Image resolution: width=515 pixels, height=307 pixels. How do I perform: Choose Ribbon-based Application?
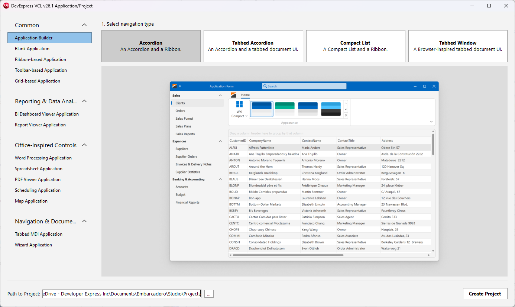coord(49,59)
